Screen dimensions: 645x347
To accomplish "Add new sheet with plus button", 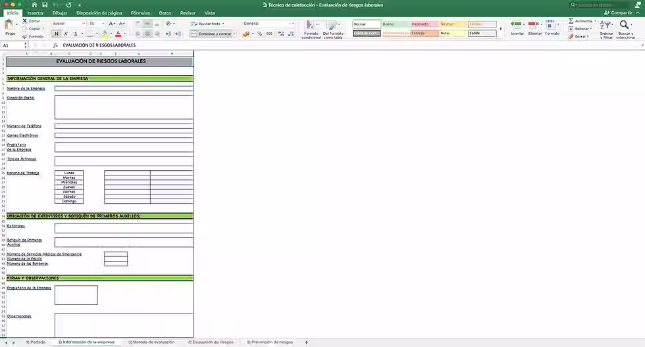I will 306,342.
